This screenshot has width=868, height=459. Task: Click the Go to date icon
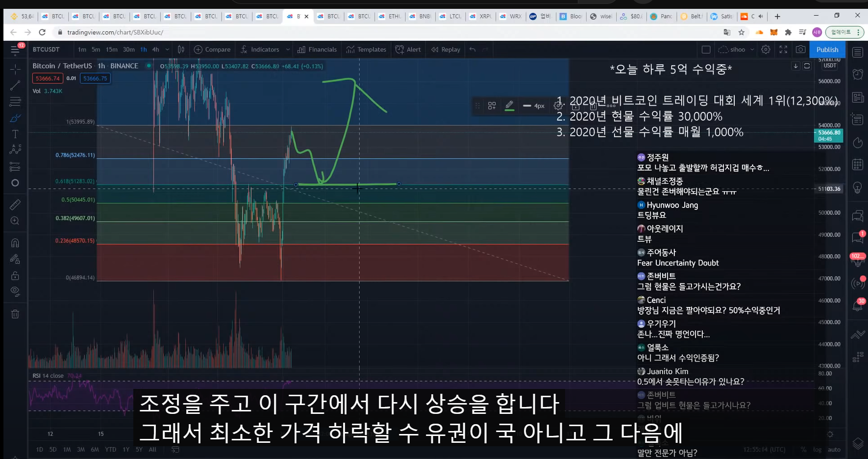tap(175, 449)
